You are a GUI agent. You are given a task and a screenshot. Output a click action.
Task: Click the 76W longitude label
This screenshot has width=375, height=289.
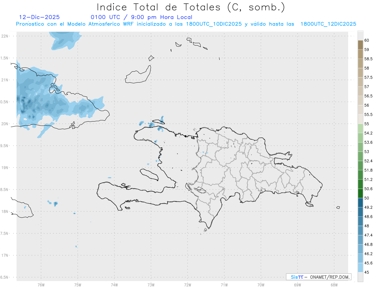click(x=41, y=285)
